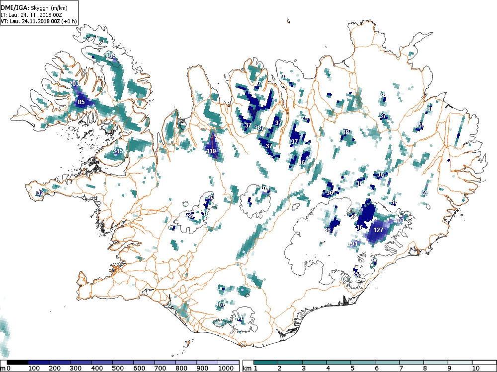Click the title text 'DMI/IGA: Skyggni (m/km)'
This screenshot has height=372, width=497.
pos(34,8)
